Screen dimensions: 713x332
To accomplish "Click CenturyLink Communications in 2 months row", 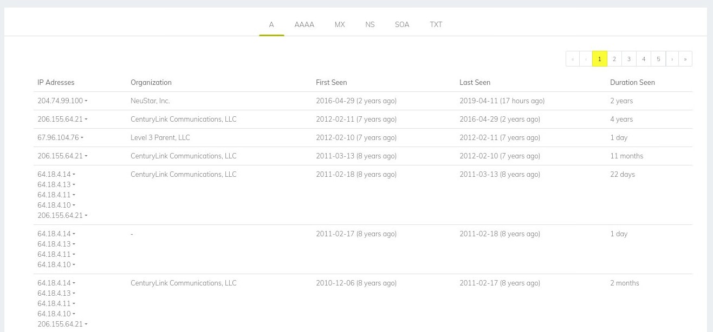I will click(184, 283).
